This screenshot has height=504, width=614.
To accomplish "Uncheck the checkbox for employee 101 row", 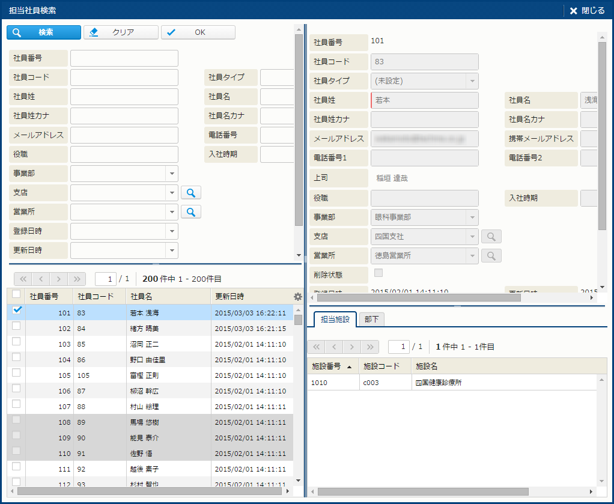I will [17, 310].
